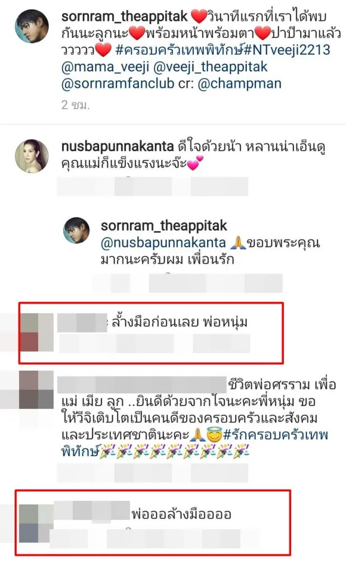Open hashtag #รักครอบครัวเทพพิทักษ์ in comment
This screenshot has height=561, width=346.
click(195, 443)
